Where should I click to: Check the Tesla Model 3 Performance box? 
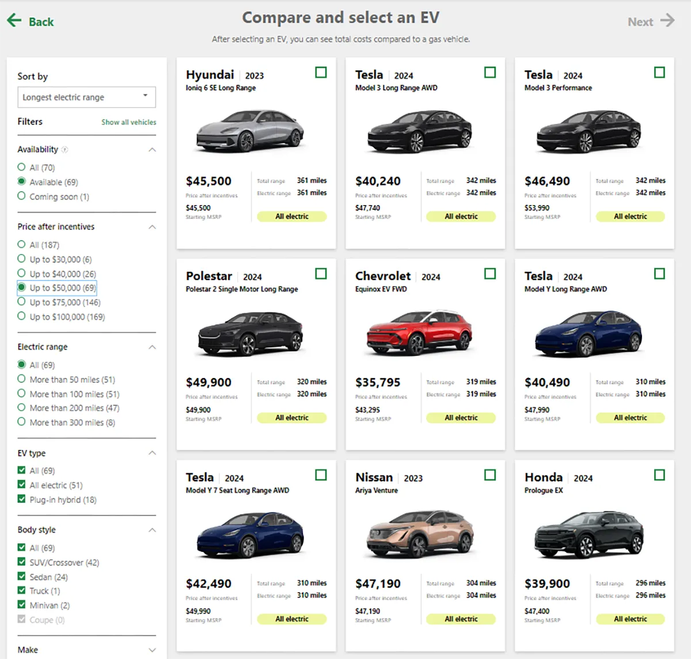coord(659,73)
